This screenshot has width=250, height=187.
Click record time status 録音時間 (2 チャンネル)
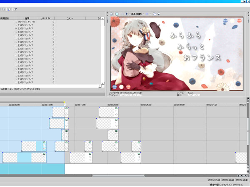coord(227,185)
